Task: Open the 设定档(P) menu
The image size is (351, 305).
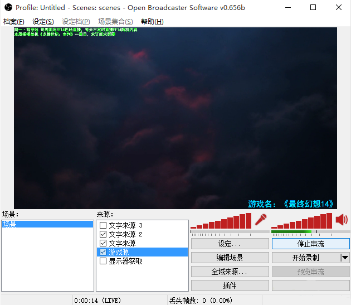Action: tap(76, 22)
